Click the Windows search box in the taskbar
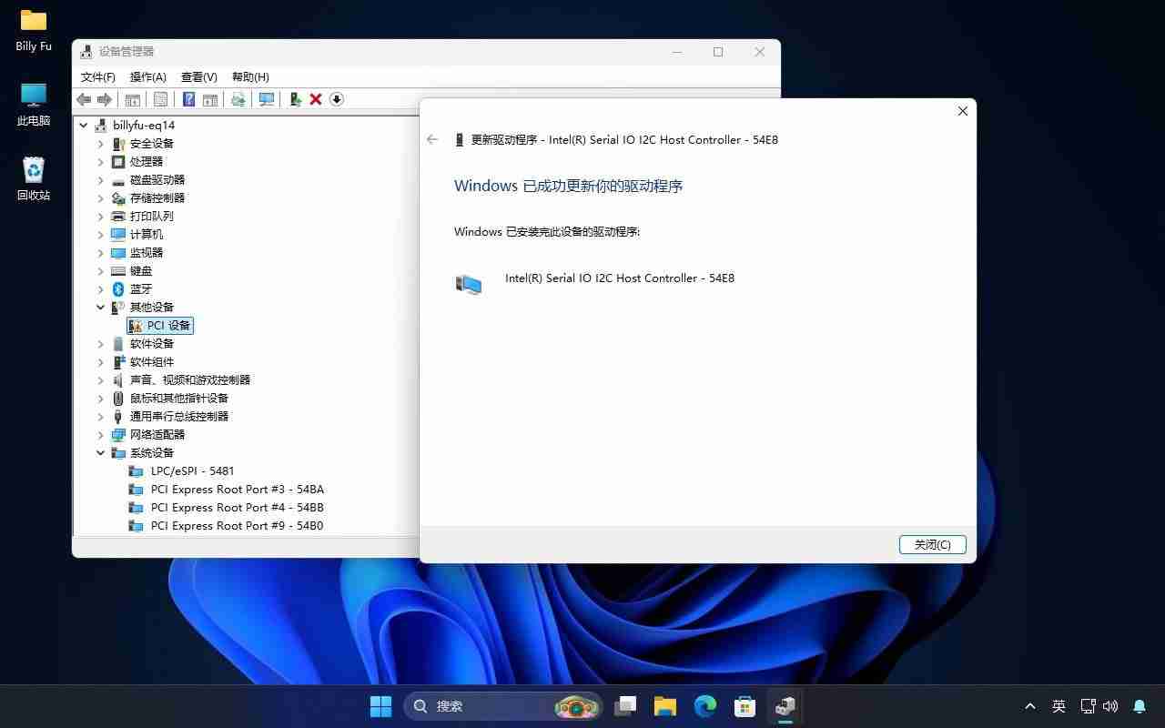1165x728 pixels. click(491, 706)
